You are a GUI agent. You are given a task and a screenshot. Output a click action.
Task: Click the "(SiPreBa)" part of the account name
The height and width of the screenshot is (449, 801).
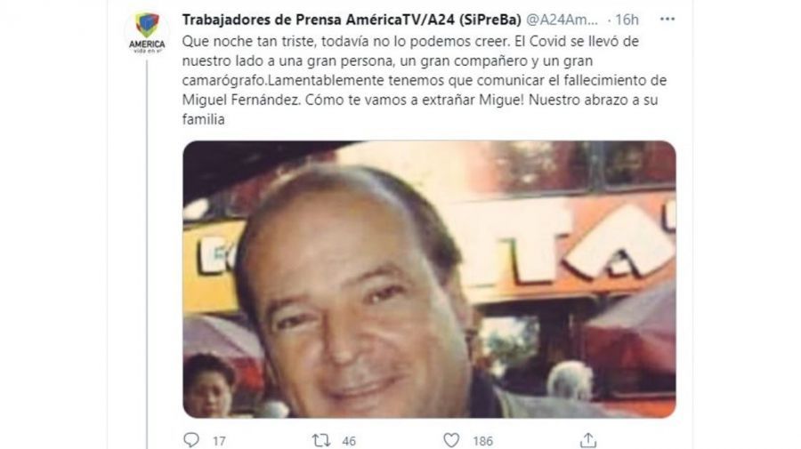click(x=489, y=20)
